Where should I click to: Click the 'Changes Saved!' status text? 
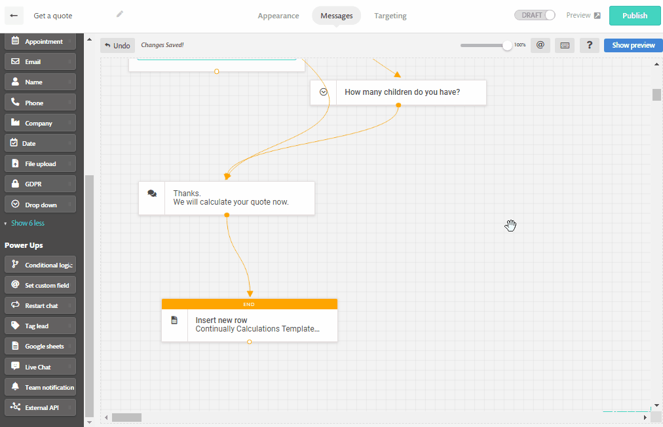[x=162, y=45]
